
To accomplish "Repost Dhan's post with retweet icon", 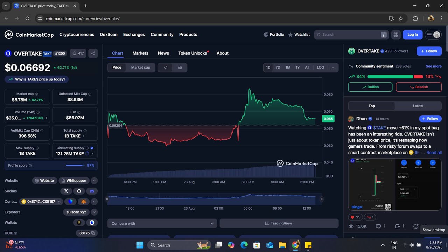I will (399, 226).
